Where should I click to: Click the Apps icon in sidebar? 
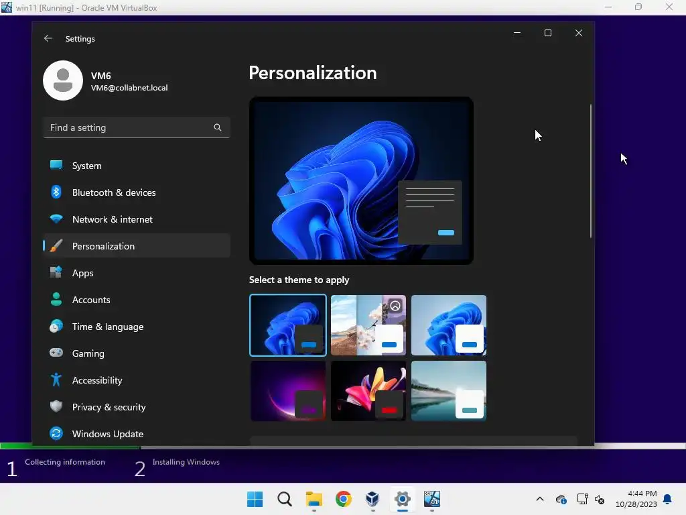tap(56, 272)
